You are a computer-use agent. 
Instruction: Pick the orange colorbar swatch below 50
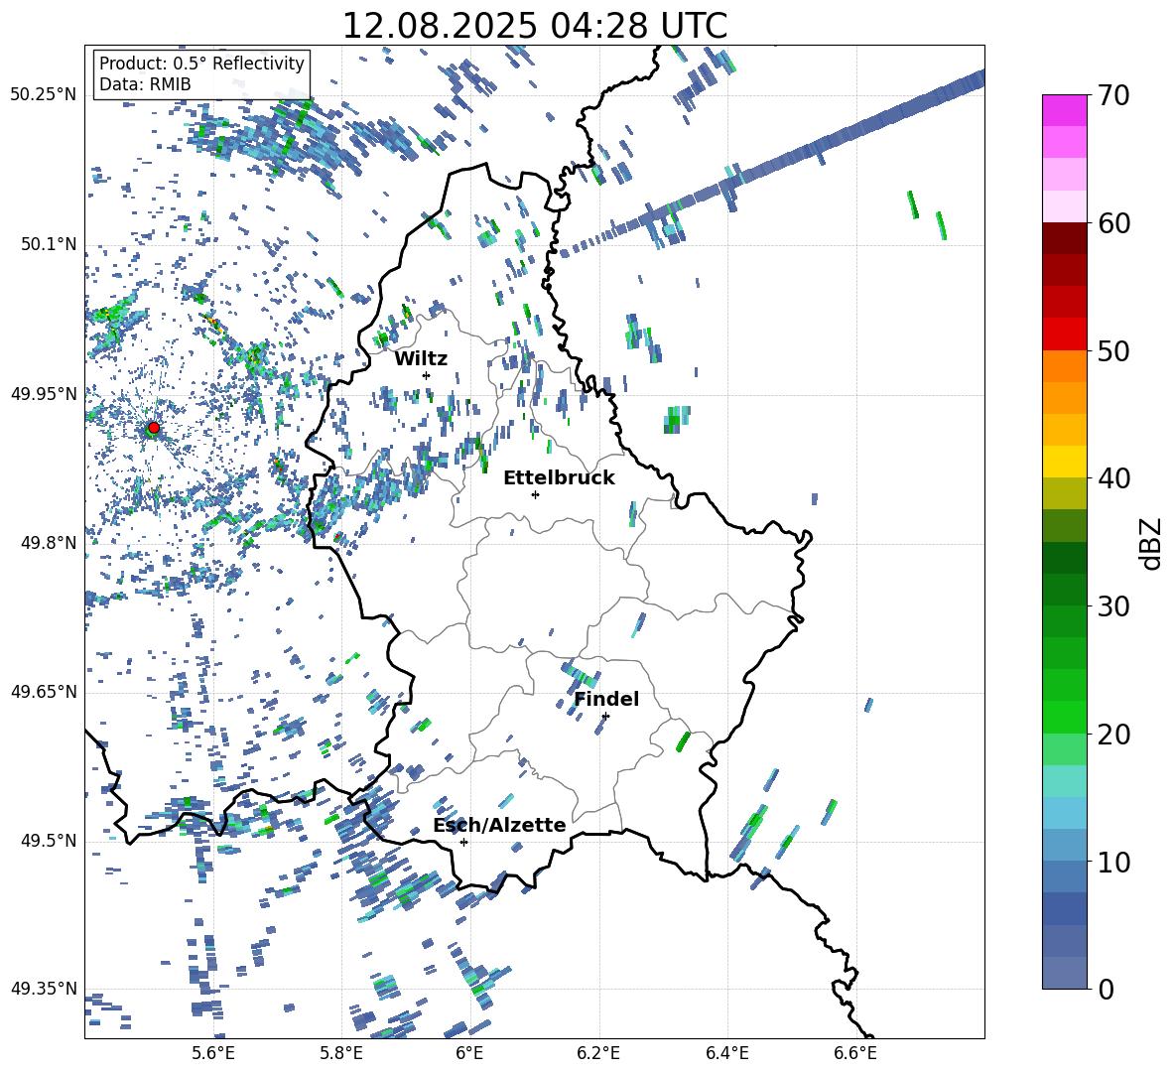point(1064,366)
